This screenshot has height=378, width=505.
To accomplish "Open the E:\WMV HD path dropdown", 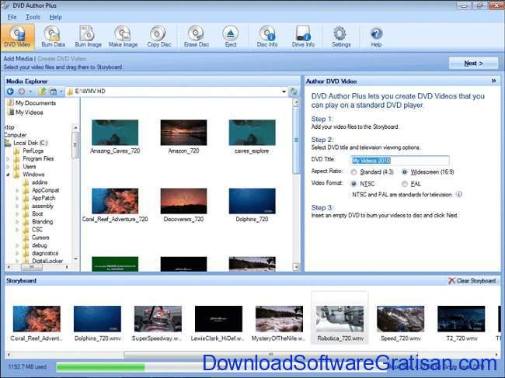I will click(284, 92).
